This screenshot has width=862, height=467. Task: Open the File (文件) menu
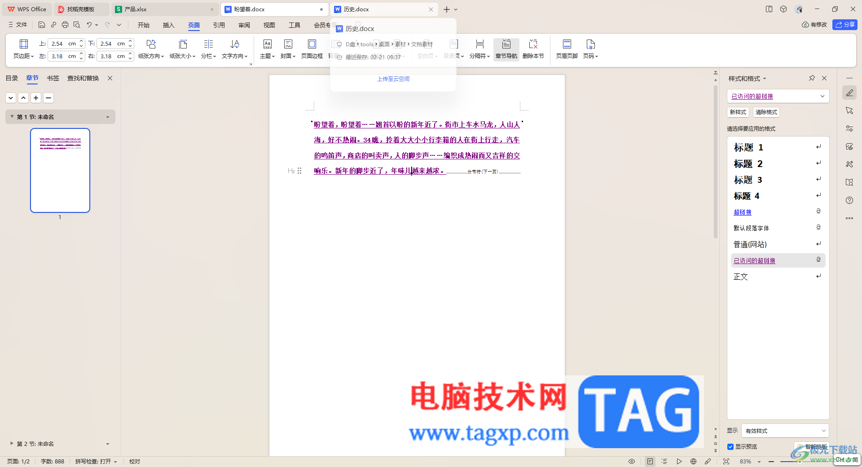(18, 25)
